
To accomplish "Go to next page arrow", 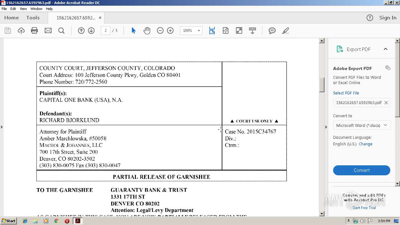I will click(x=91, y=31).
